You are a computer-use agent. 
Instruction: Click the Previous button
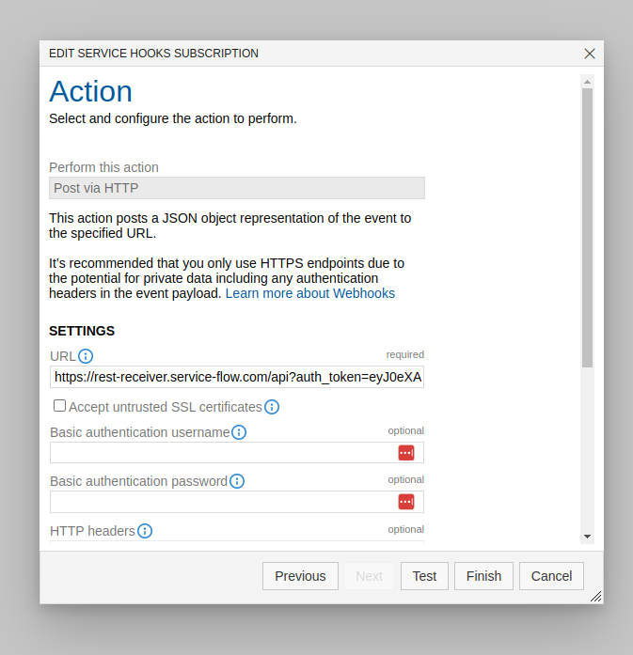tap(300, 576)
